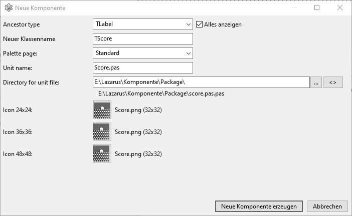
Task: Click the 48x48 Score.png icon button
Action: (102, 153)
